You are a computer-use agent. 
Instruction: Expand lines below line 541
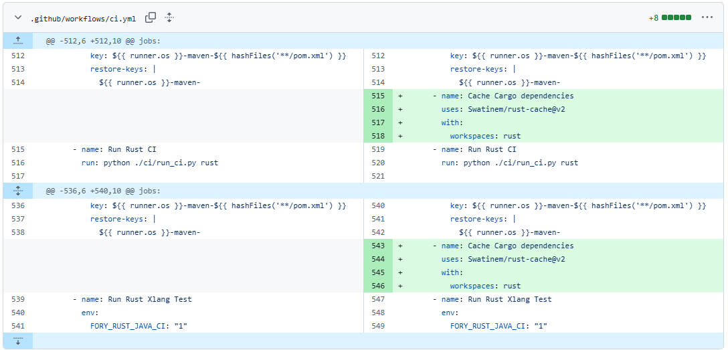pos(18,341)
